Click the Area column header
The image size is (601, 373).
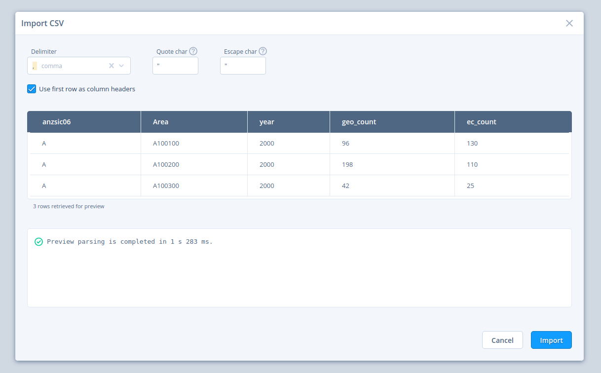point(161,122)
